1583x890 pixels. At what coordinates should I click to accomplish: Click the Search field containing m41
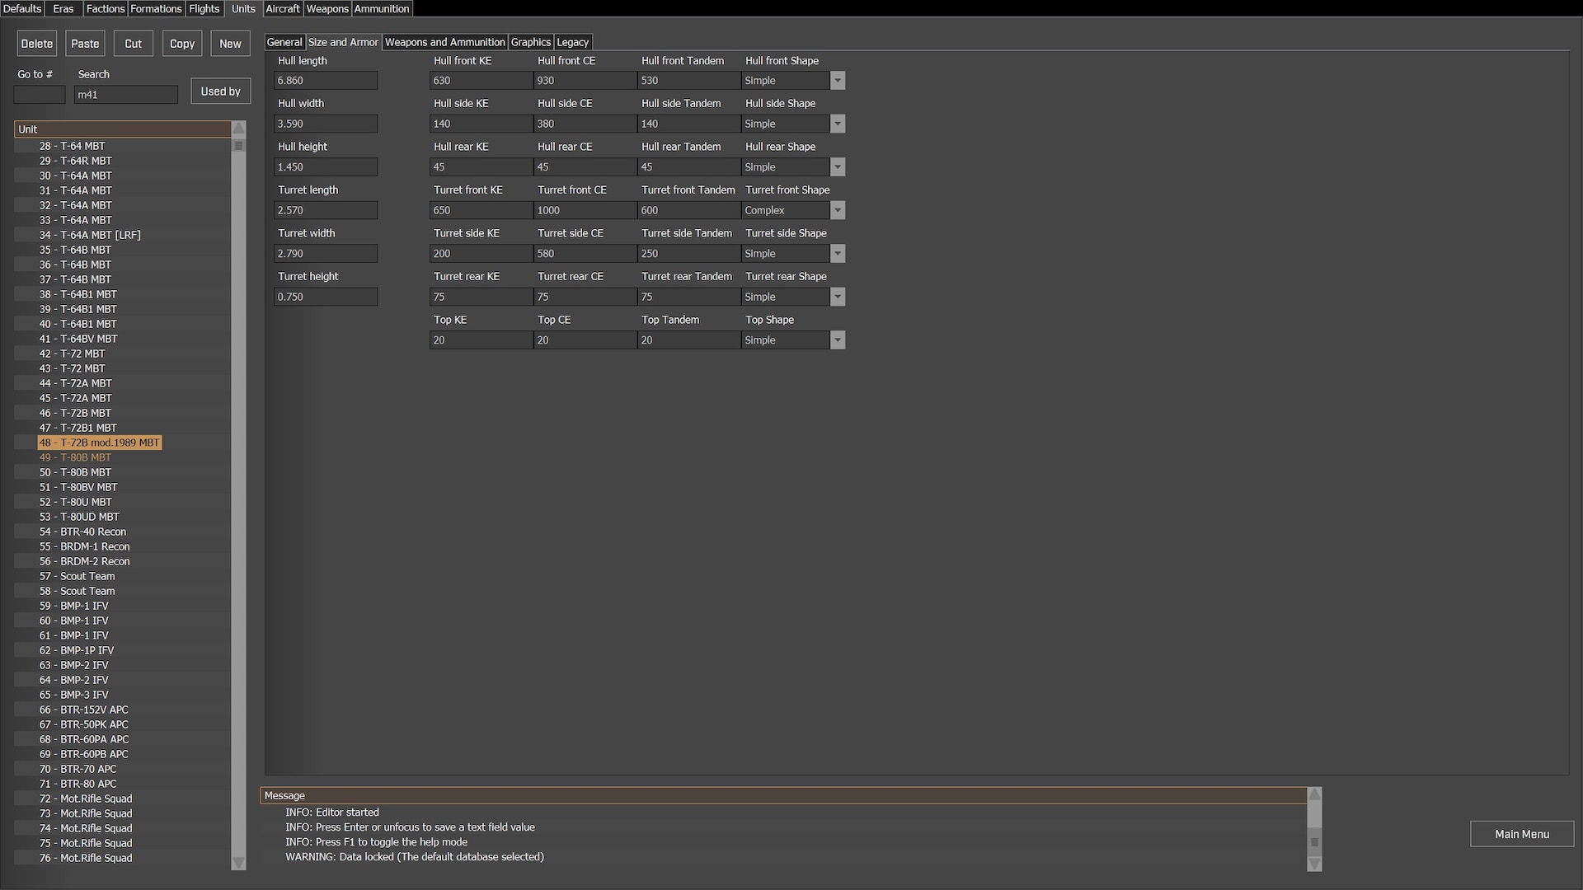(x=125, y=95)
